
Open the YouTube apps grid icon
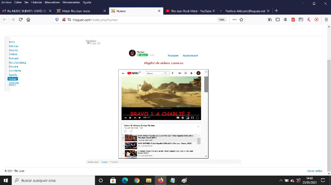tap(185, 73)
